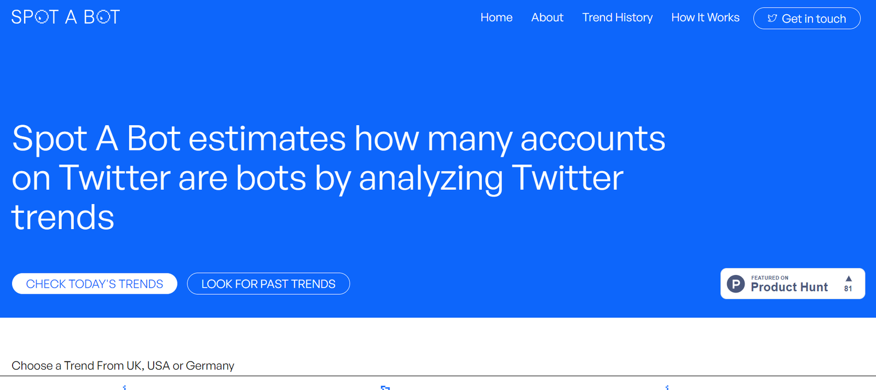Click the eye-shaped O in 'SPOT' logo

(41, 18)
